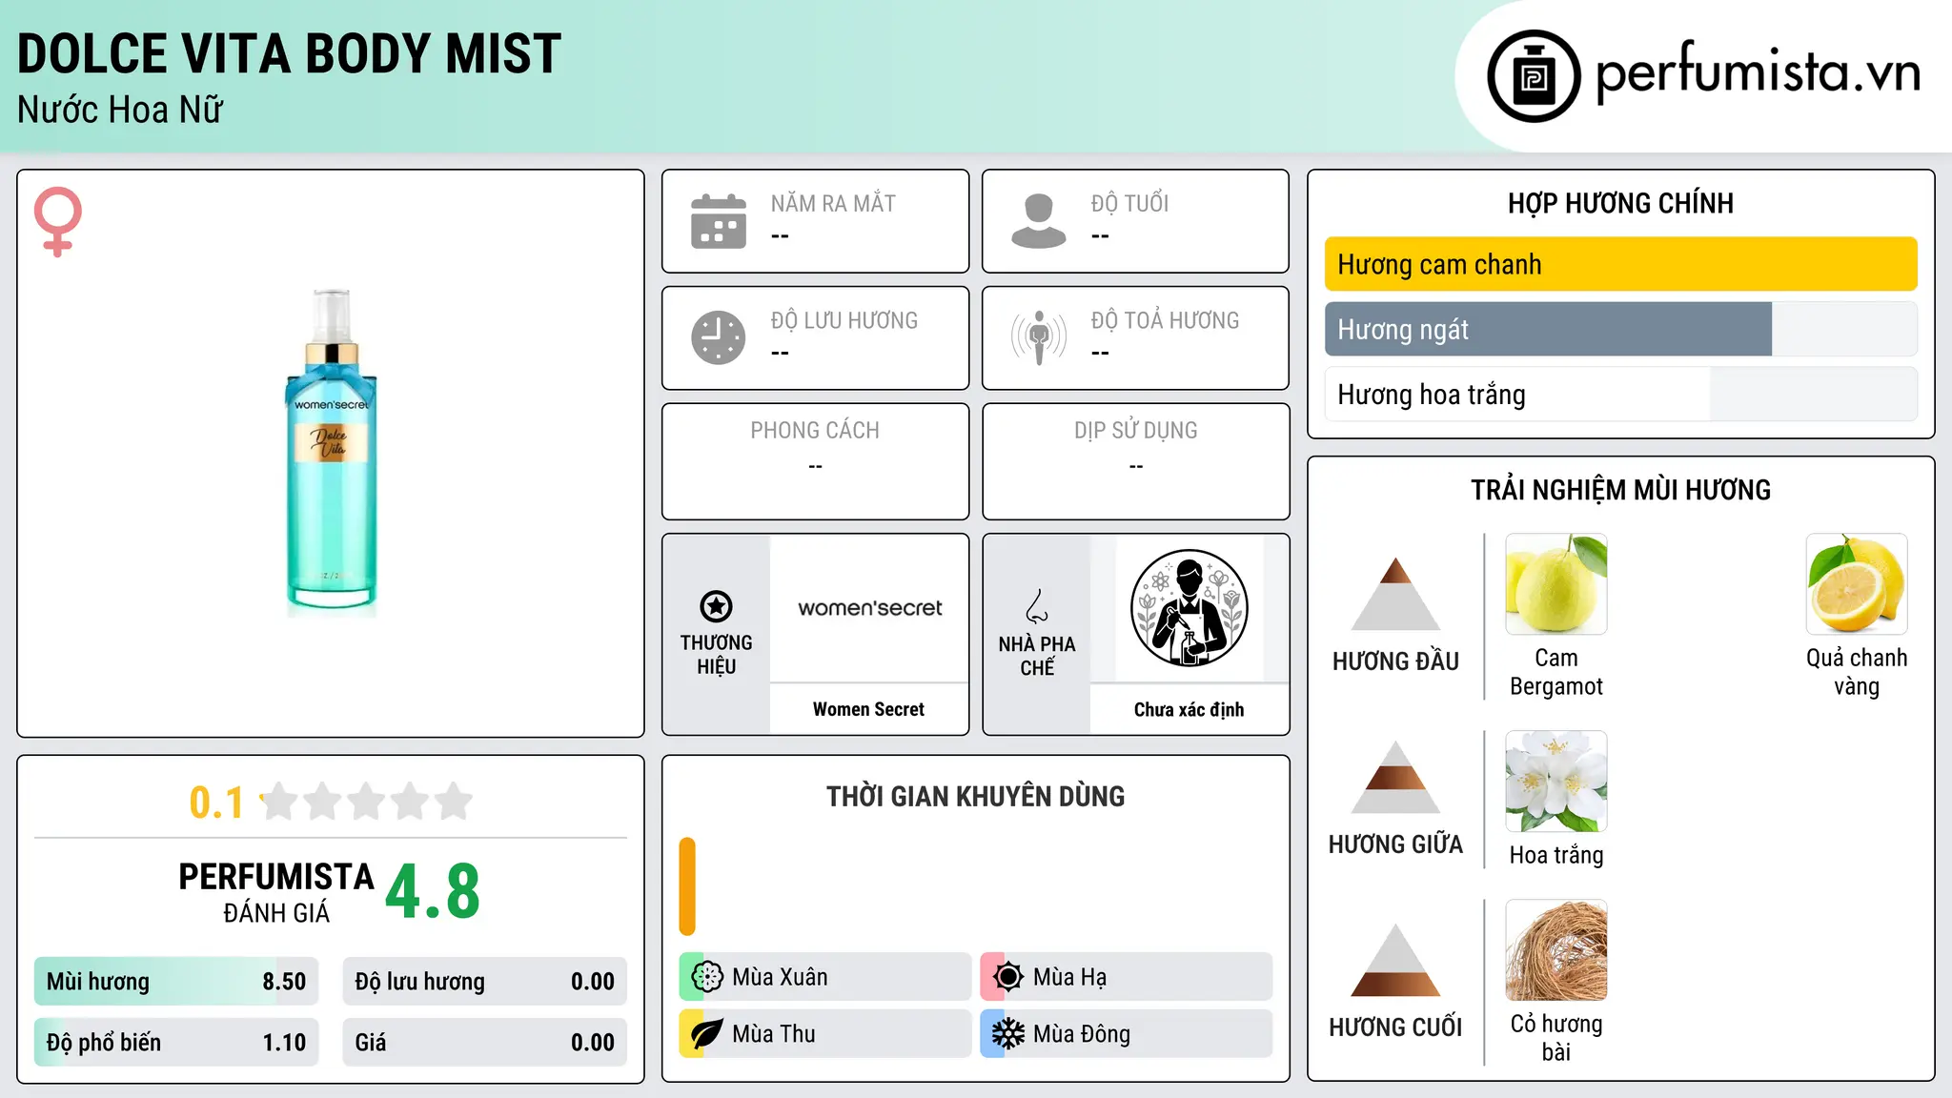Click the Hợp hương chính heading
Viewport: 1952px width, 1098px height.
point(1620,203)
